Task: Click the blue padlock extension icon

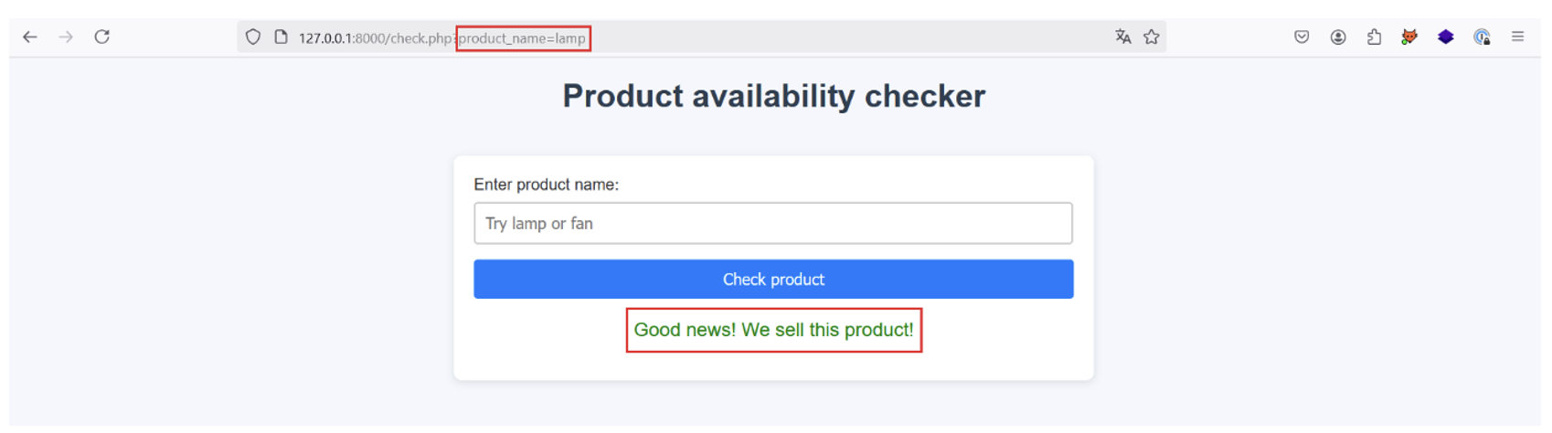Action: tap(1482, 37)
